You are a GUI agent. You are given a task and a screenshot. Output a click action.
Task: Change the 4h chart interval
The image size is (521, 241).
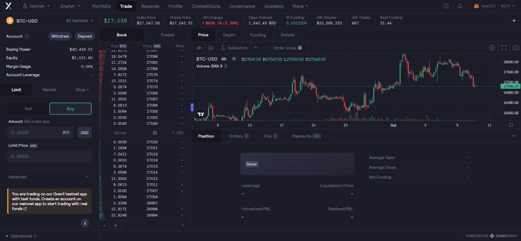pos(199,48)
